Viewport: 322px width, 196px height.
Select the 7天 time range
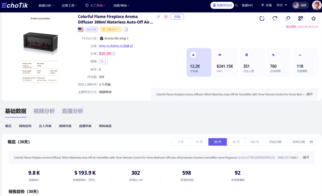click(181, 142)
